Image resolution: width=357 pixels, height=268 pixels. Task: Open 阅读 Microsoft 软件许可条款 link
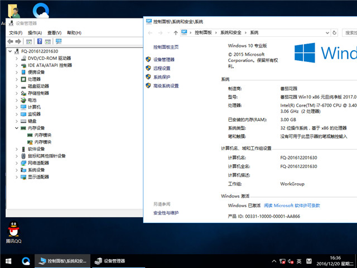(292, 205)
